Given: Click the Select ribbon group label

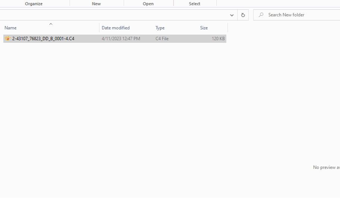Looking at the screenshot, I should pyautogui.click(x=194, y=4).
